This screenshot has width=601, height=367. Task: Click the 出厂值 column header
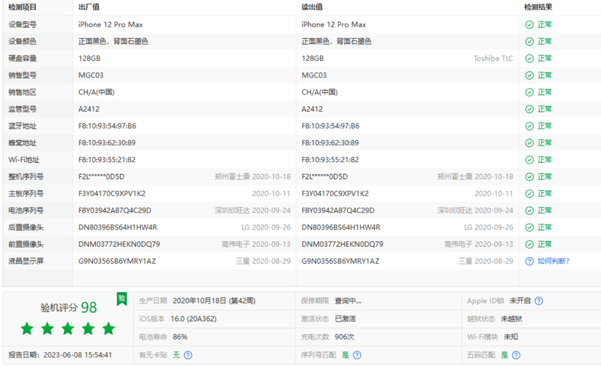point(89,7)
